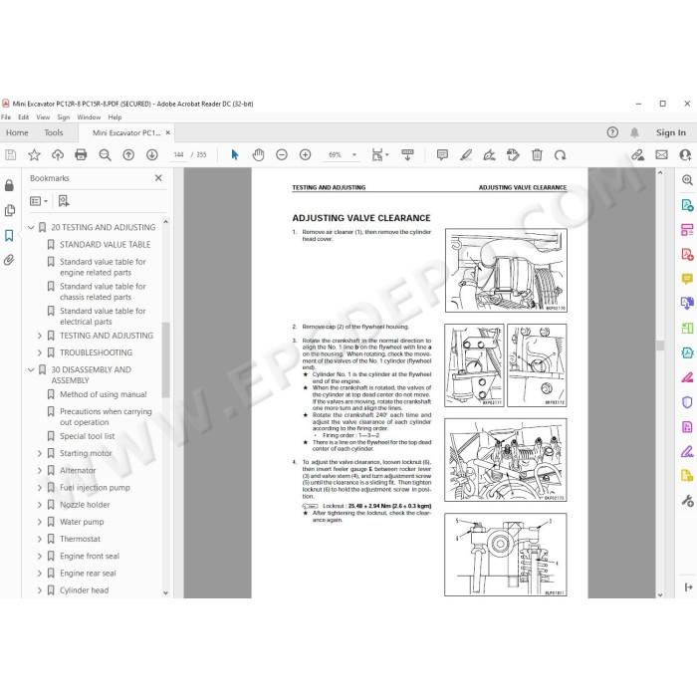Collapse 30 DISASSEMBLY AND ASSEMBLY bookmark
The width and height of the screenshot is (697, 697).
click(31, 369)
